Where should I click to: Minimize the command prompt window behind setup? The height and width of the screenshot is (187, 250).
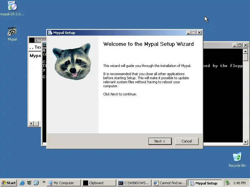point(235,45)
